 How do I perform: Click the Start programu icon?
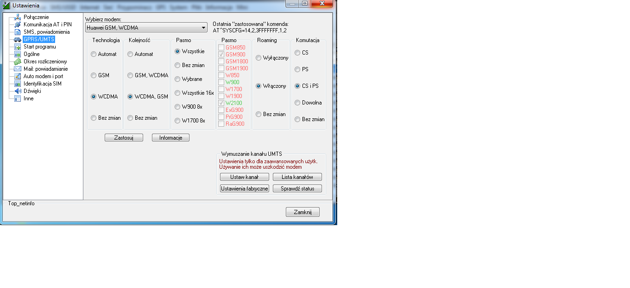point(18,47)
